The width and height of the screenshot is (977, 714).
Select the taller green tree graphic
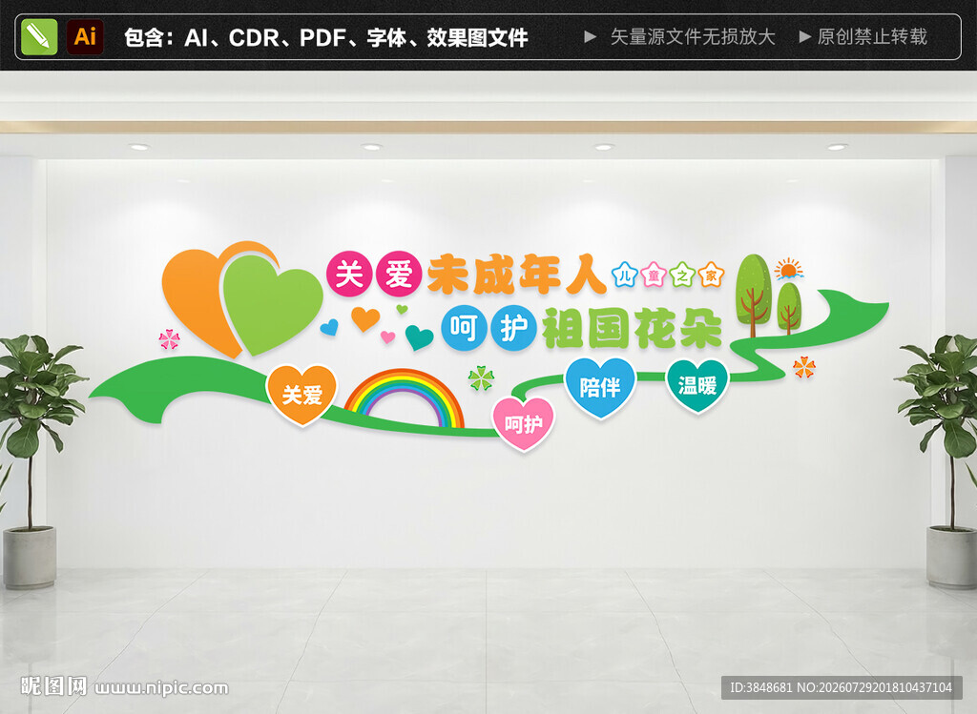754,296
